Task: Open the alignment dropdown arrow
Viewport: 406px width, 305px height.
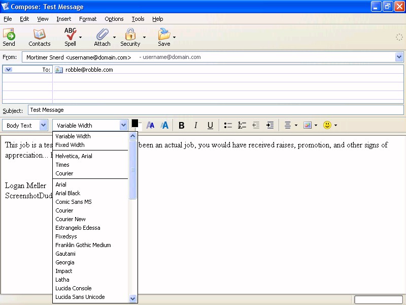Action: [x=296, y=126]
